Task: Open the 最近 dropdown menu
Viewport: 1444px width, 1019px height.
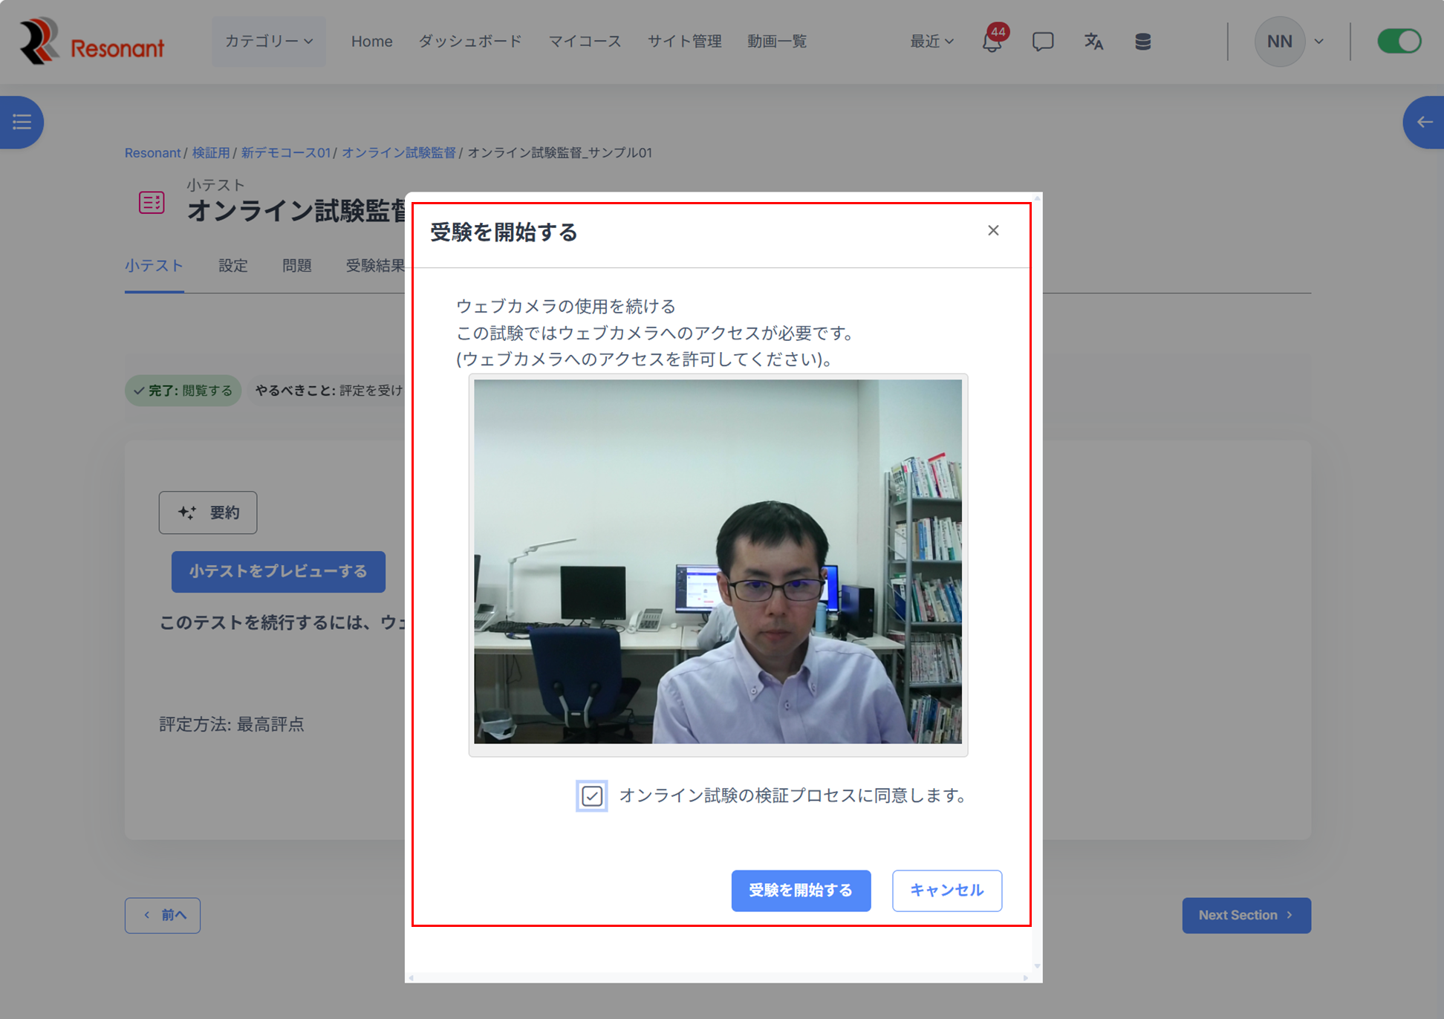Action: click(931, 42)
